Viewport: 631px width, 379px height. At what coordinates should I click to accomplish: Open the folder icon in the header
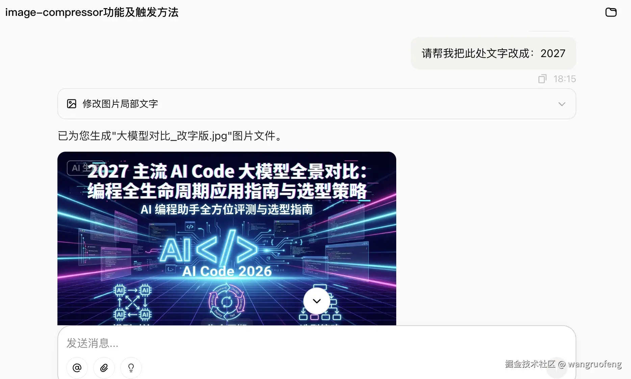(x=611, y=12)
